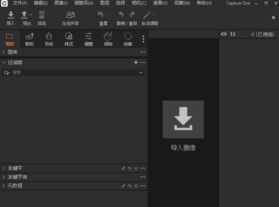Open the 过滤器 panel options menu

click(143, 62)
